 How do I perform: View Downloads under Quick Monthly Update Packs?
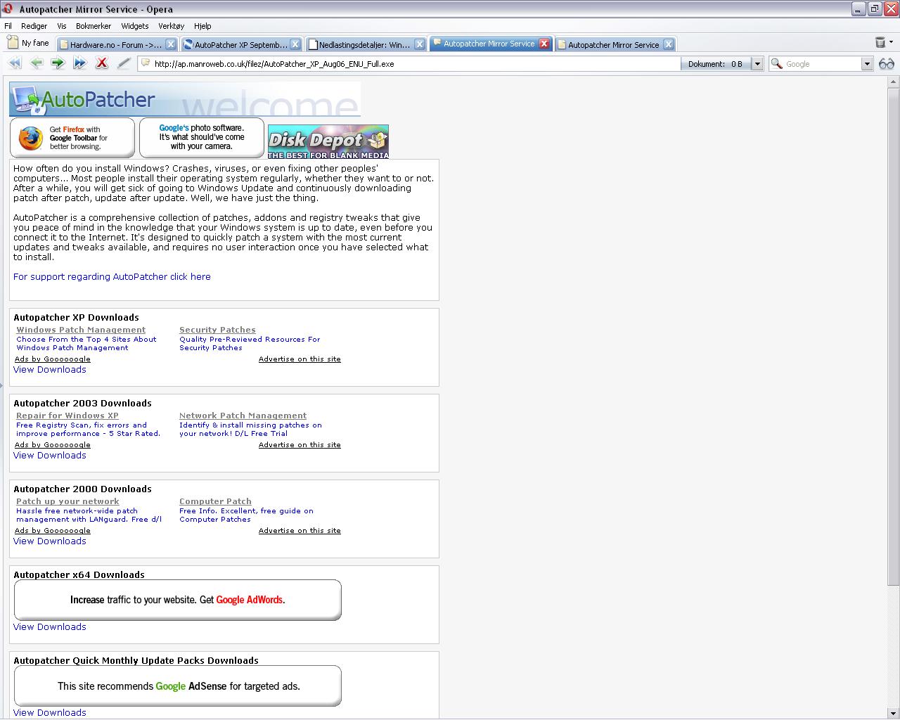[50, 712]
